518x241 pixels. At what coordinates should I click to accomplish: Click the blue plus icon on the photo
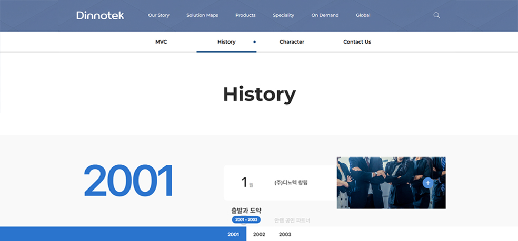point(427,183)
